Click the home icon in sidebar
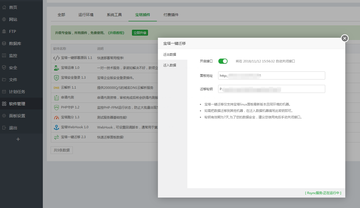This screenshot has width=360, height=208. pyautogui.click(x=4, y=7)
